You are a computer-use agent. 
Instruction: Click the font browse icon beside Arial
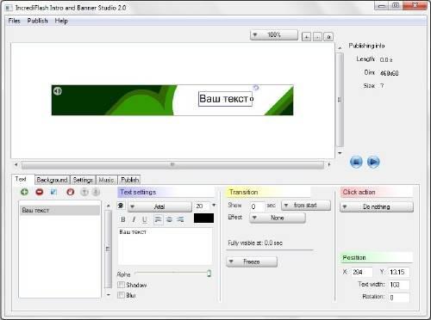[x=121, y=206]
